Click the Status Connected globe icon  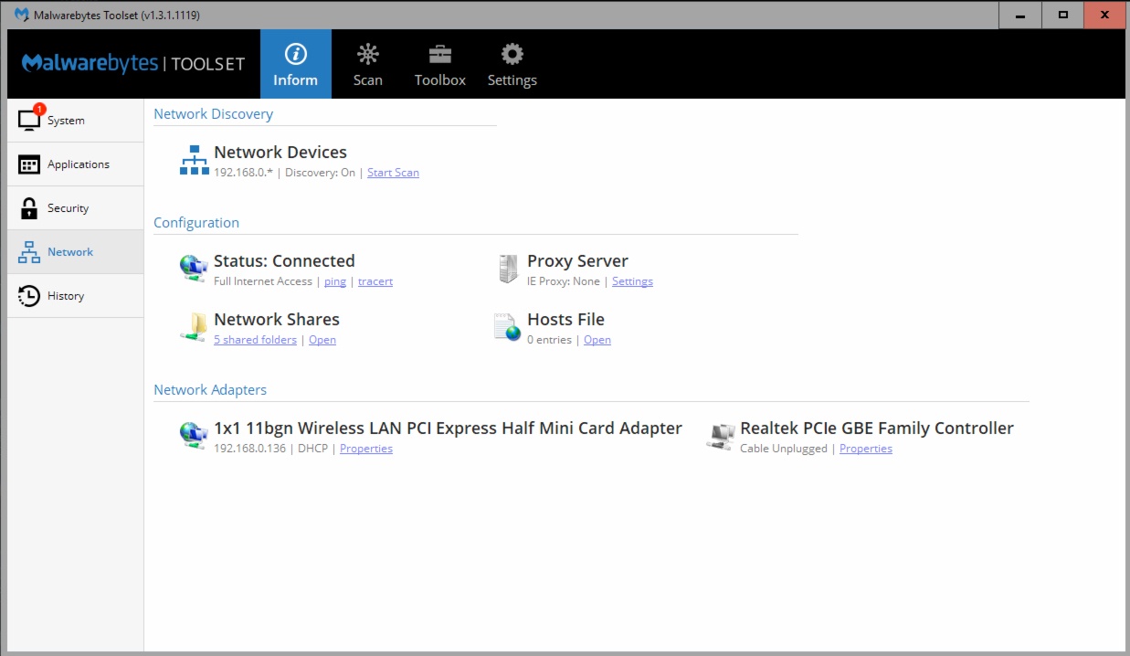tap(194, 269)
